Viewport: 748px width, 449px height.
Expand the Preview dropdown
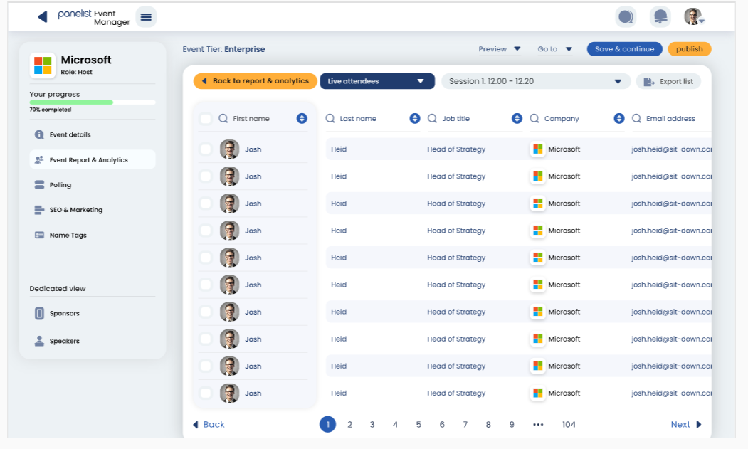point(499,49)
